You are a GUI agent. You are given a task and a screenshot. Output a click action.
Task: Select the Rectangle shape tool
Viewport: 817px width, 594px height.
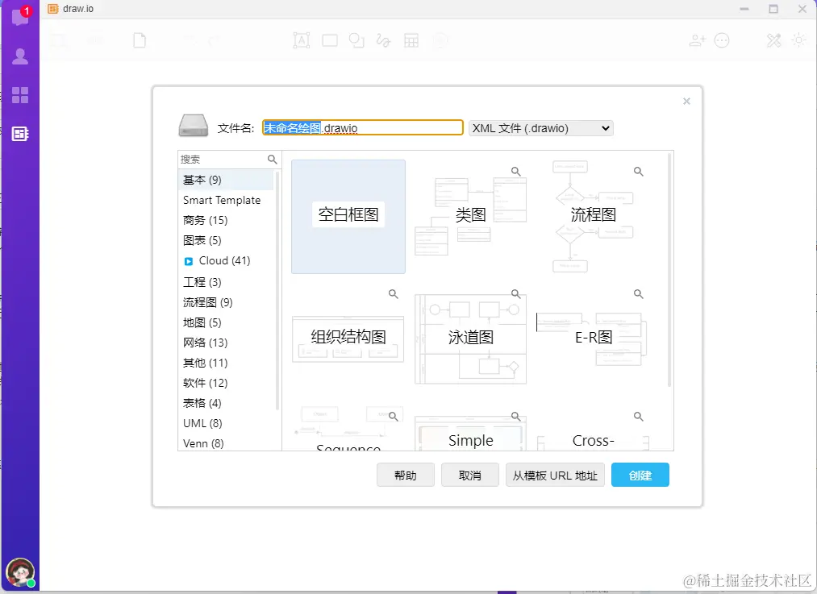point(330,39)
